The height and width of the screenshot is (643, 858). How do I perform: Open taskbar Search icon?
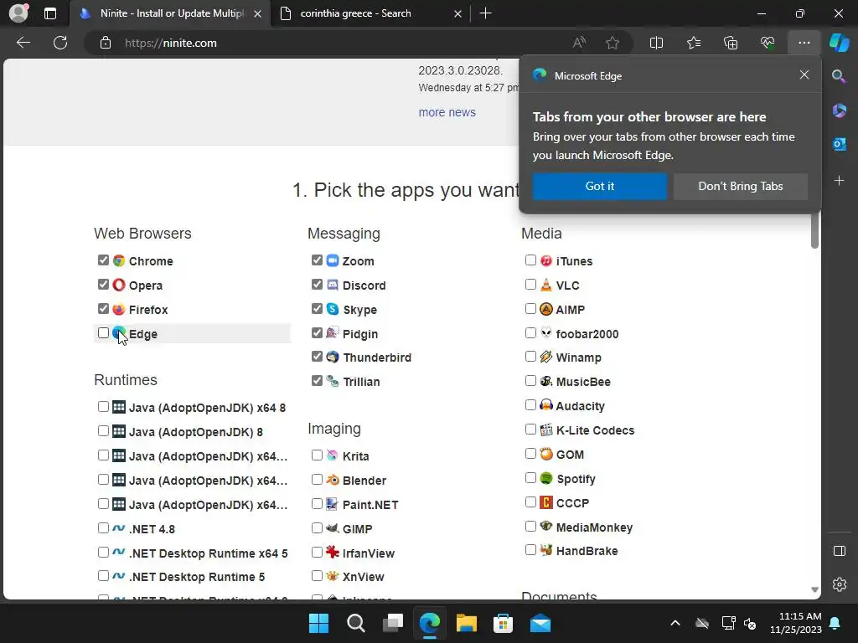355,623
